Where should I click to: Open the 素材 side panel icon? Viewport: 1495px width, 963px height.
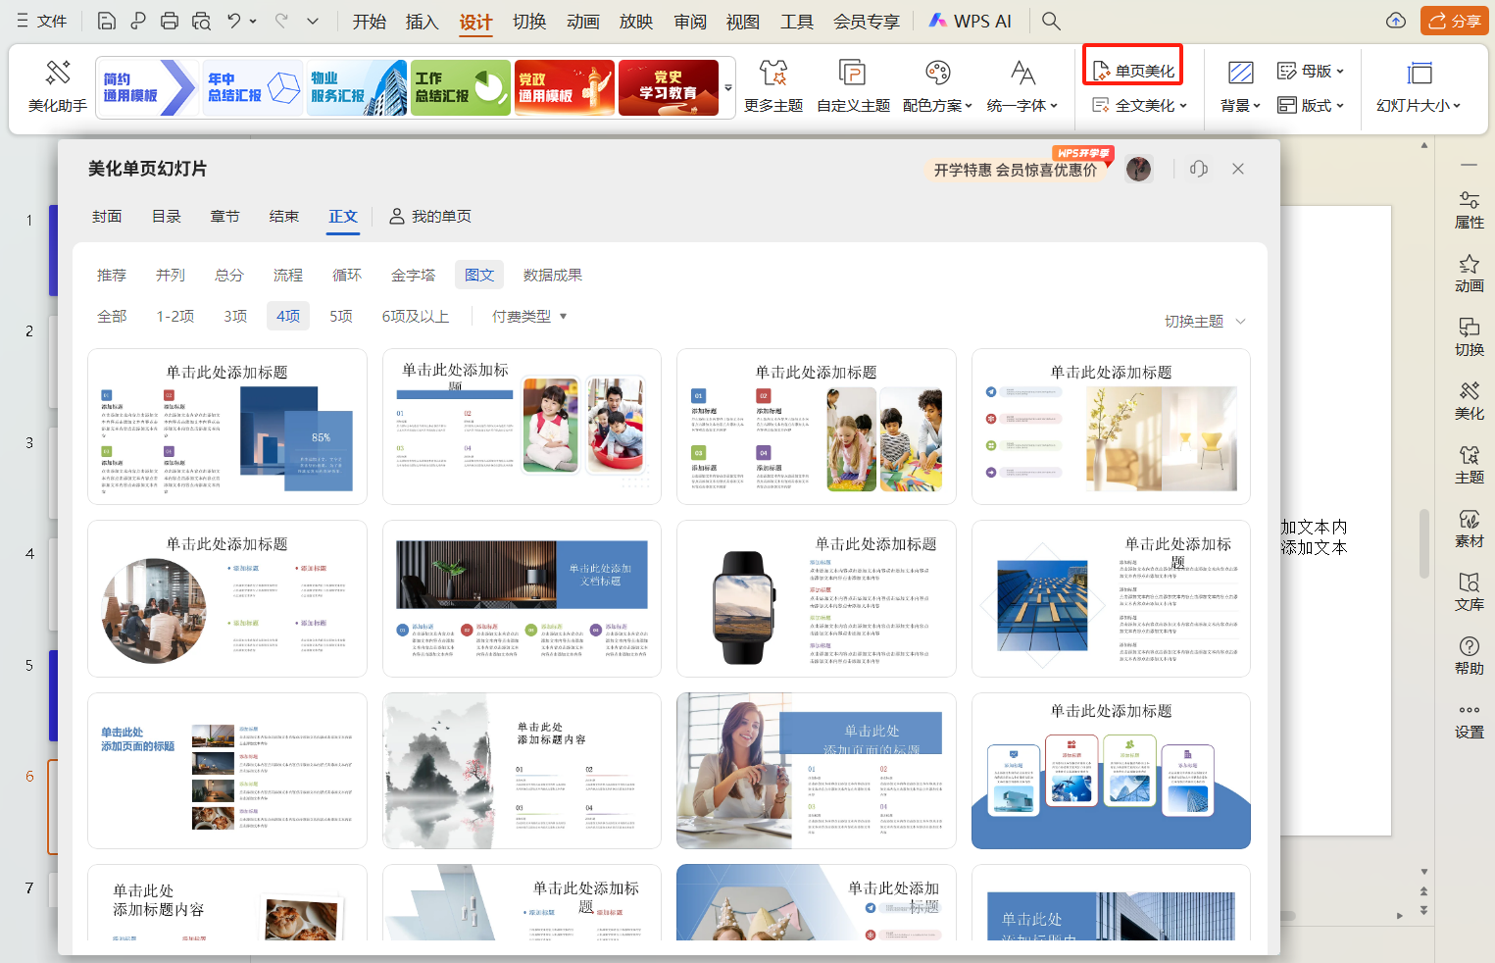click(x=1469, y=529)
